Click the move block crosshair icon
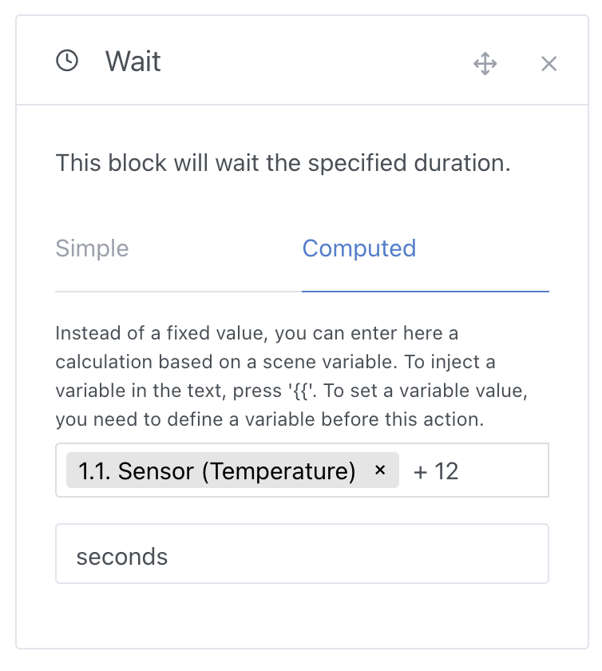Image resolution: width=602 pixels, height=671 pixels. pos(485,64)
